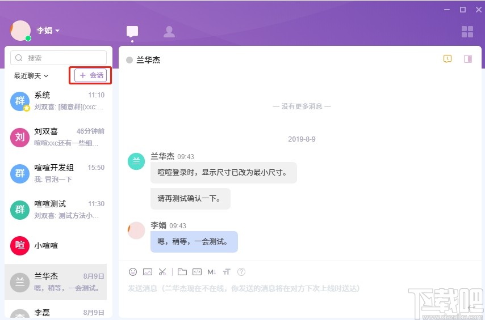
Task: Click sender name 兰华杰 above message
Action: (x=162, y=156)
